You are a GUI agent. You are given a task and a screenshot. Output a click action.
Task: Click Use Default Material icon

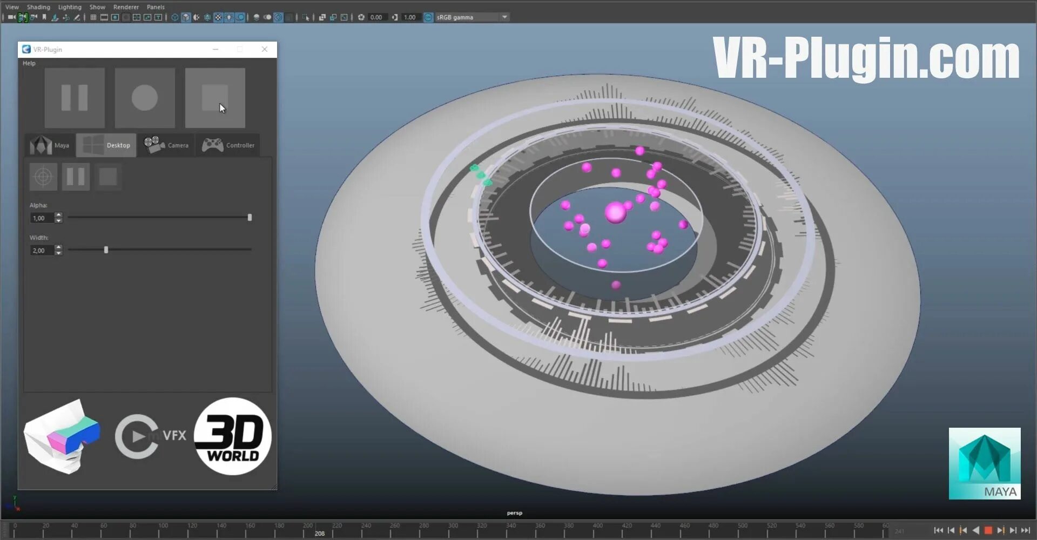click(x=197, y=17)
